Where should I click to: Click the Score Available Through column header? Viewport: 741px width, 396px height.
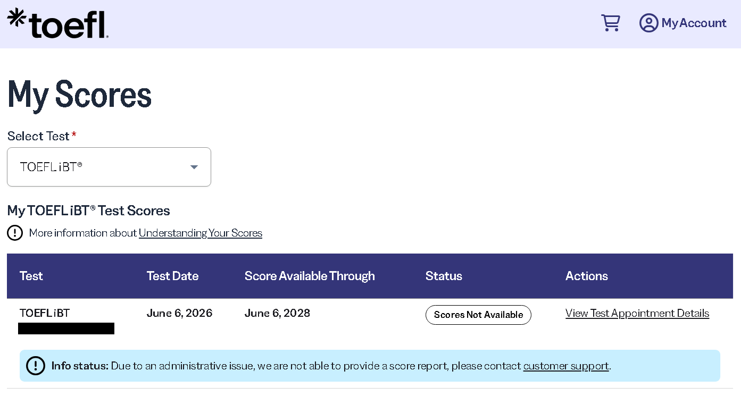[x=310, y=276]
